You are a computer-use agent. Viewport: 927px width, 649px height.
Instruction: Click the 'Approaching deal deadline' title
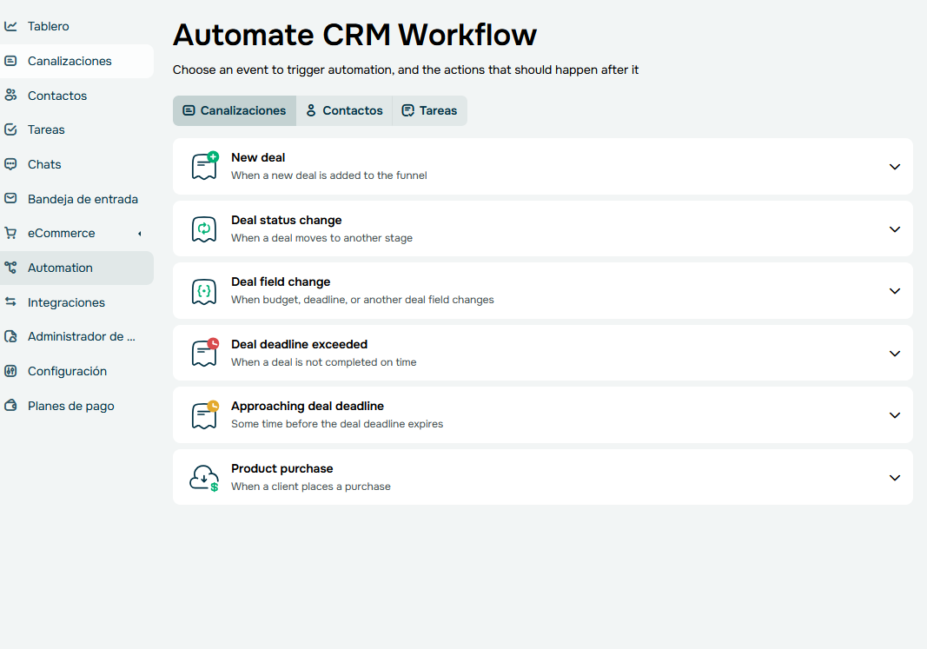[x=308, y=406]
